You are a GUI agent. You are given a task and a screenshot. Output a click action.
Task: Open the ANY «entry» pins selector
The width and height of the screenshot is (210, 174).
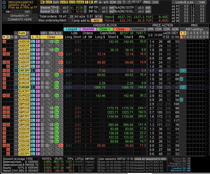pyautogui.click(x=194, y=29)
